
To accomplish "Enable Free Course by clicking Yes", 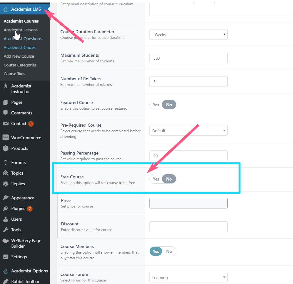I will tap(156, 179).
